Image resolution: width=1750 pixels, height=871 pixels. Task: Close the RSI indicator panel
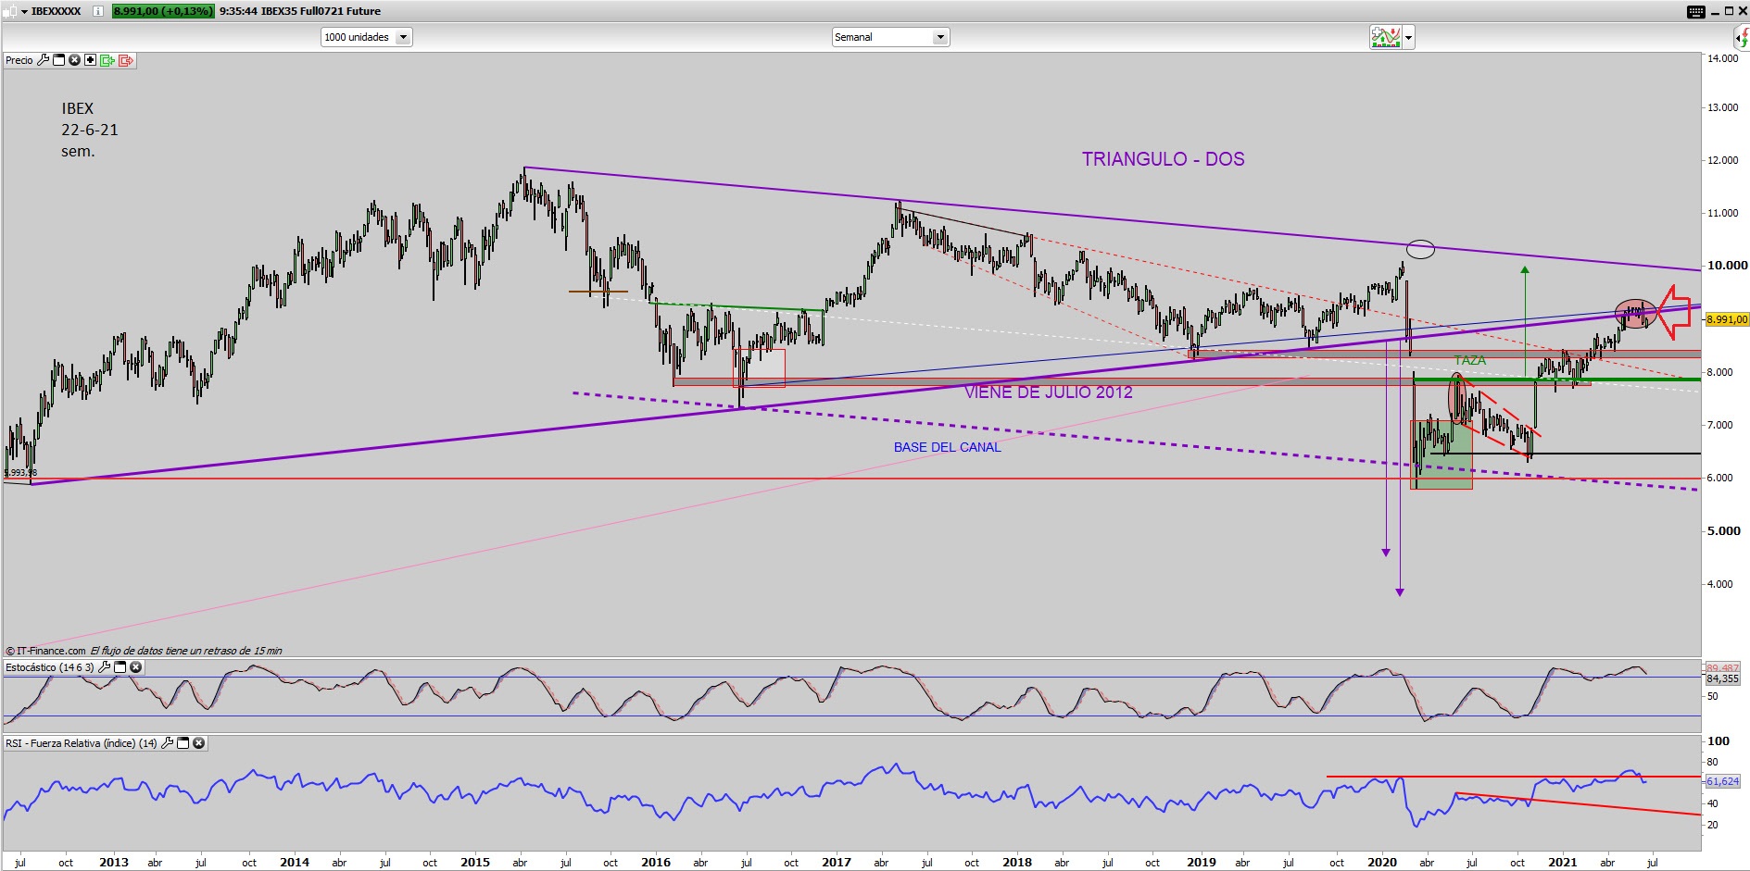[x=198, y=743]
